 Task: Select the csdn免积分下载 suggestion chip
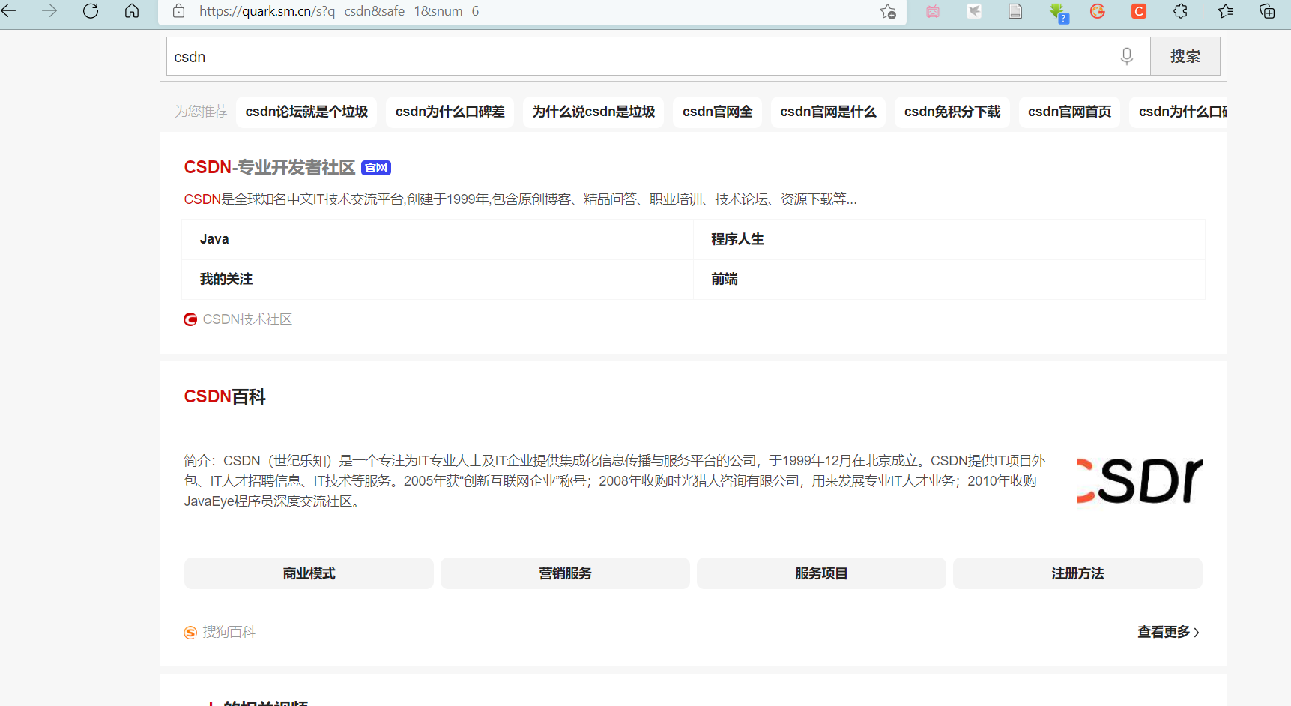tap(952, 112)
